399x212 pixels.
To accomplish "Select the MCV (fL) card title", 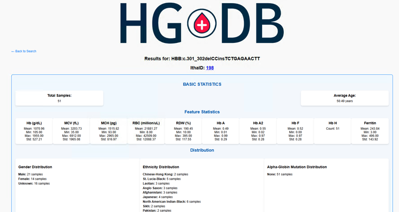I will click(x=71, y=123).
